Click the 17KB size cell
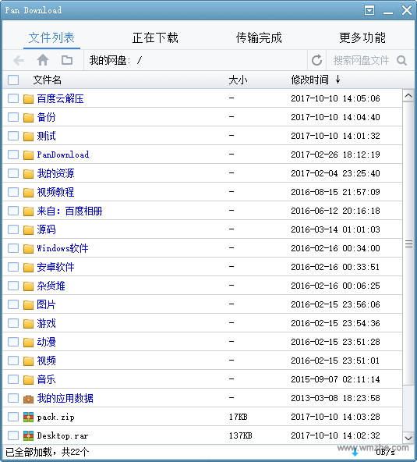This screenshot has height=462, width=417. pyautogui.click(x=238, y=418)
